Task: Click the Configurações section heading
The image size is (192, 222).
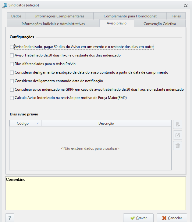Action: [x=22, y=37]
